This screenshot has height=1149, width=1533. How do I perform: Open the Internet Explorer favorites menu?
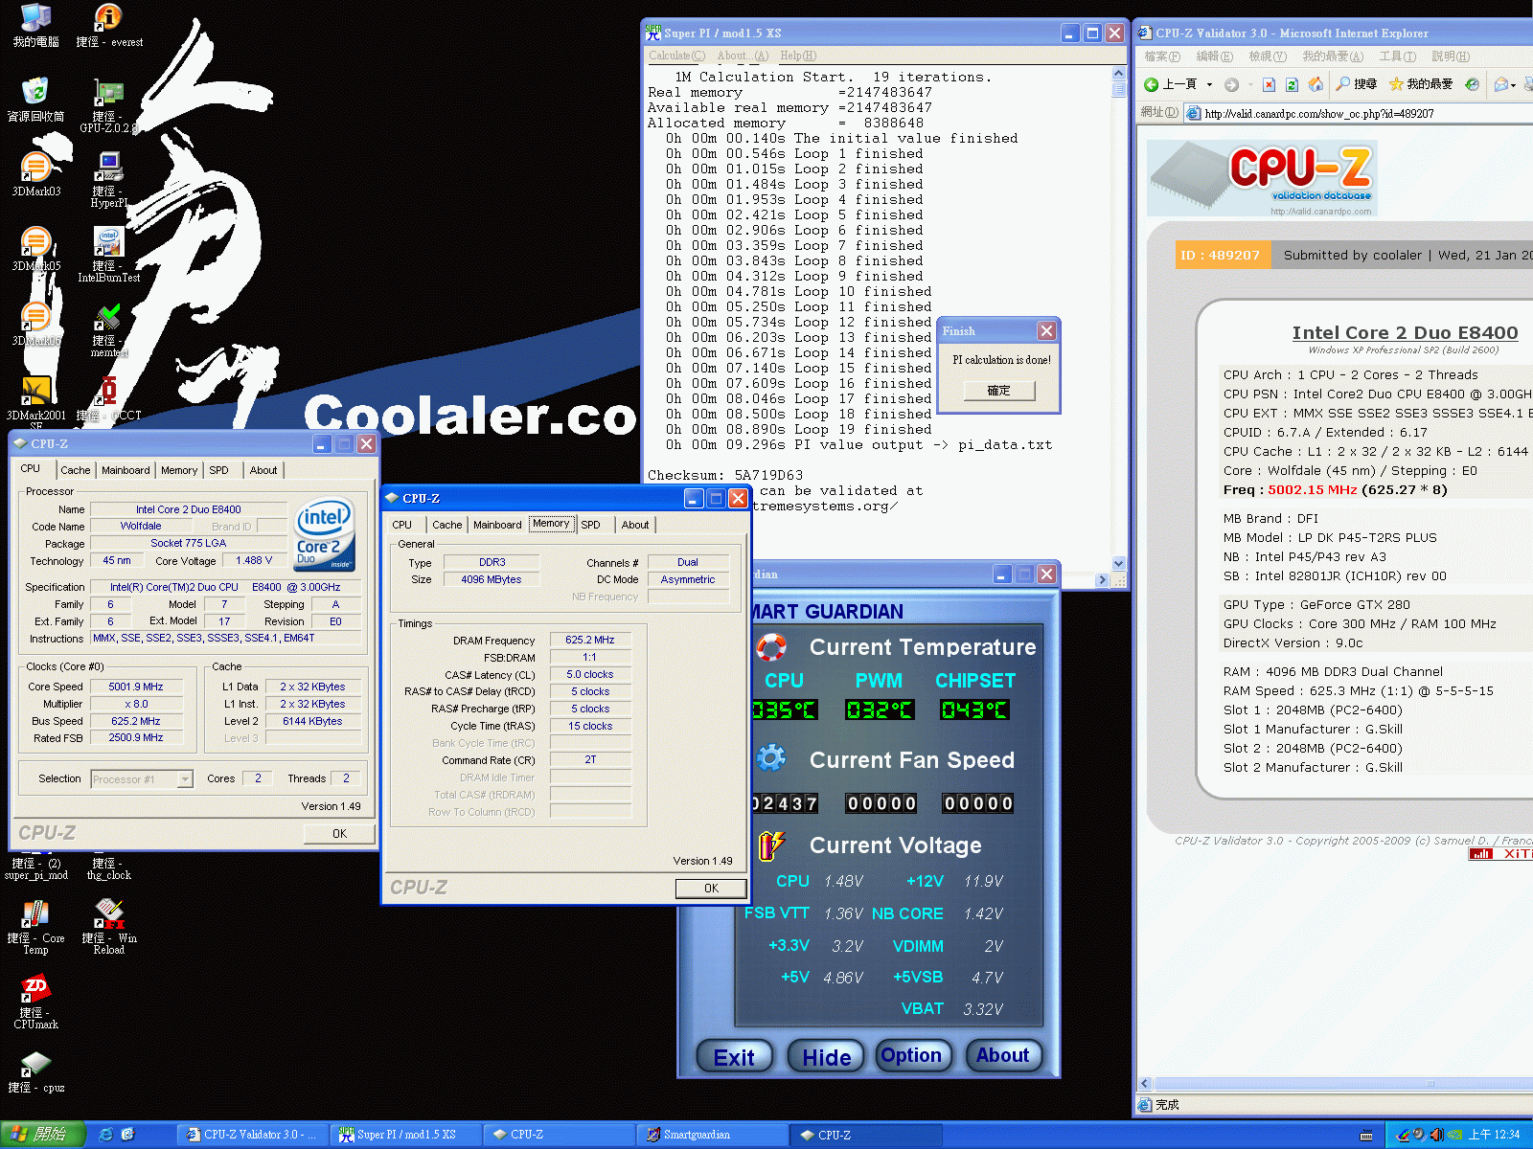[1333, 56]
